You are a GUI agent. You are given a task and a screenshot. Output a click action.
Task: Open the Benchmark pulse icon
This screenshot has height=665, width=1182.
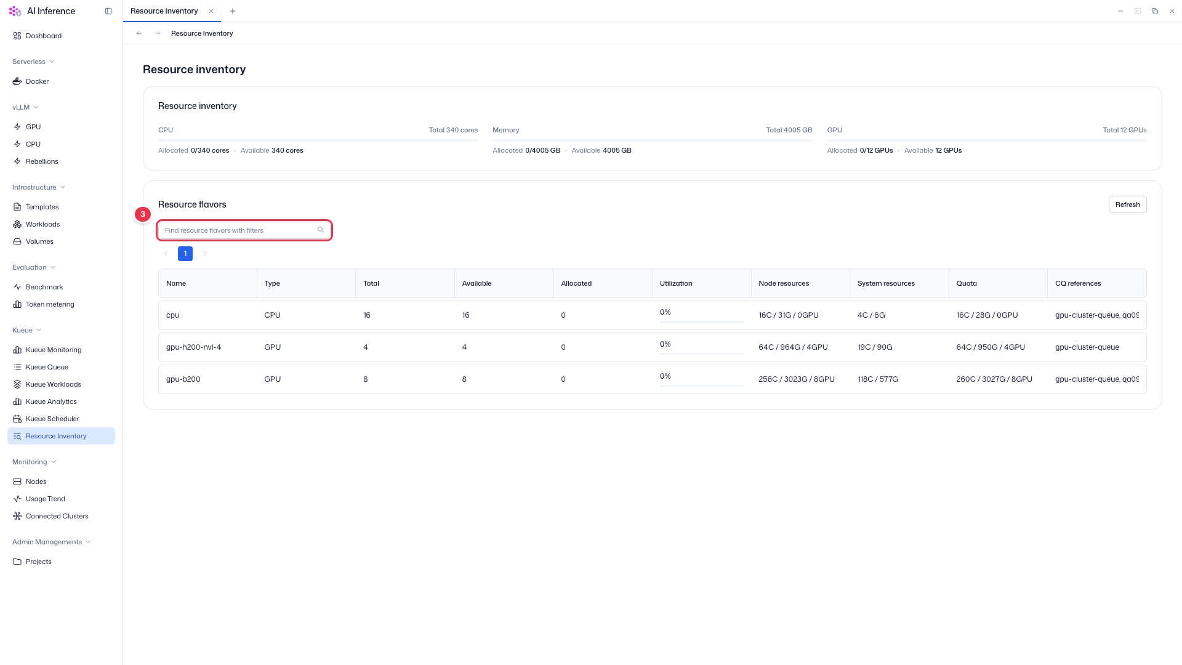[17, 287]
